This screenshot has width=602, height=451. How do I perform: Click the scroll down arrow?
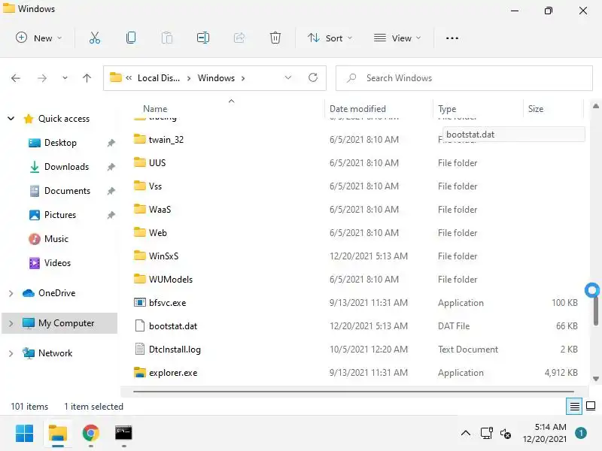pos(595,379)
